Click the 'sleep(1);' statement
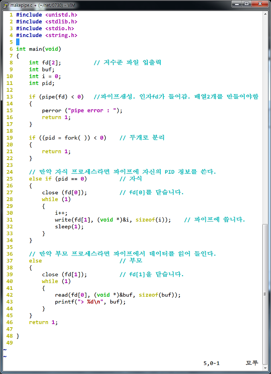 click(69, 226)
